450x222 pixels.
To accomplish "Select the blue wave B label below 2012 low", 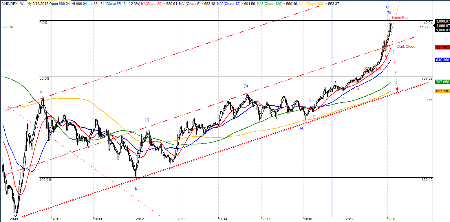I will point(136,188).
